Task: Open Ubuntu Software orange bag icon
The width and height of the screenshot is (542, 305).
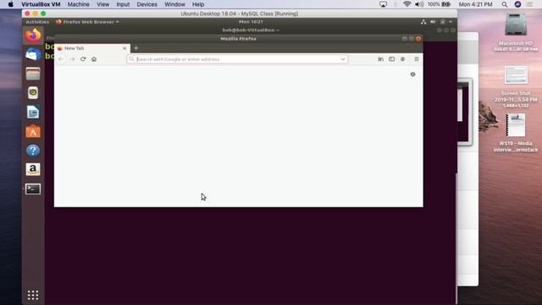Action: (33, 131)
